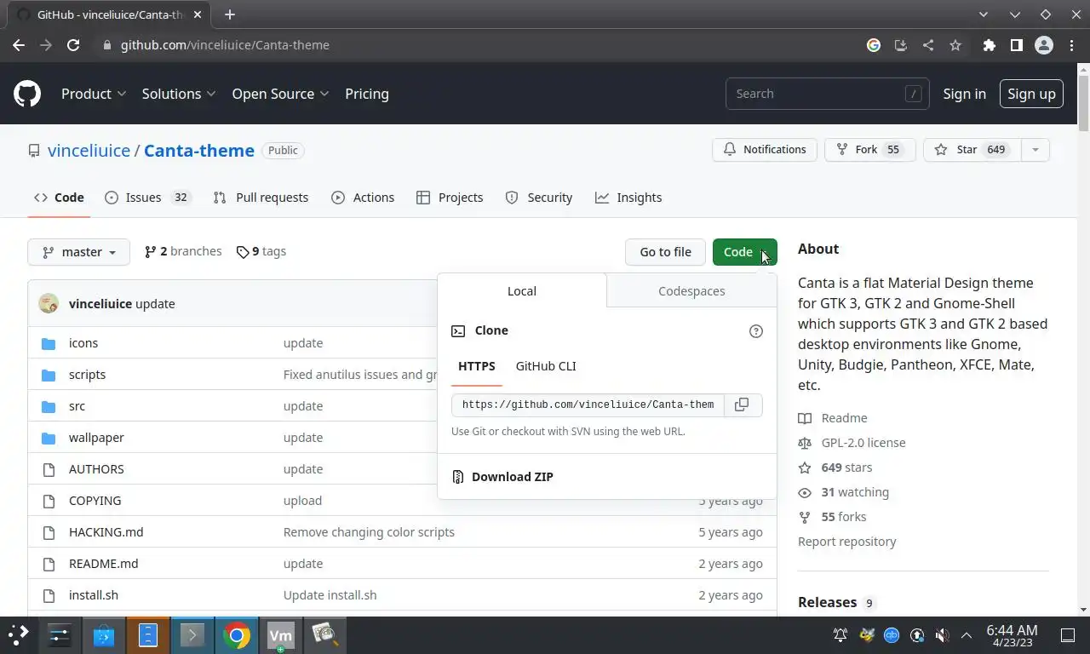The width and height of the screenshot is (1090, 654).
Task: Open new browser tab with plus icon
Action: coord(230,14)
